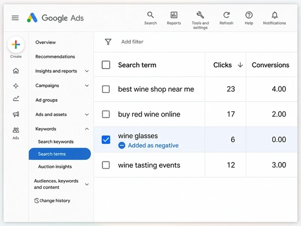Check the best wine shop near me row
Screen dimensions: 301x226
pos(106,89)
